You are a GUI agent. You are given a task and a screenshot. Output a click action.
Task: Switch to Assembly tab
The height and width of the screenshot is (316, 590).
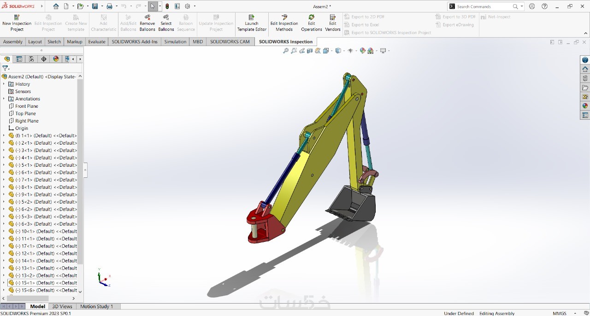coord(13,41)
